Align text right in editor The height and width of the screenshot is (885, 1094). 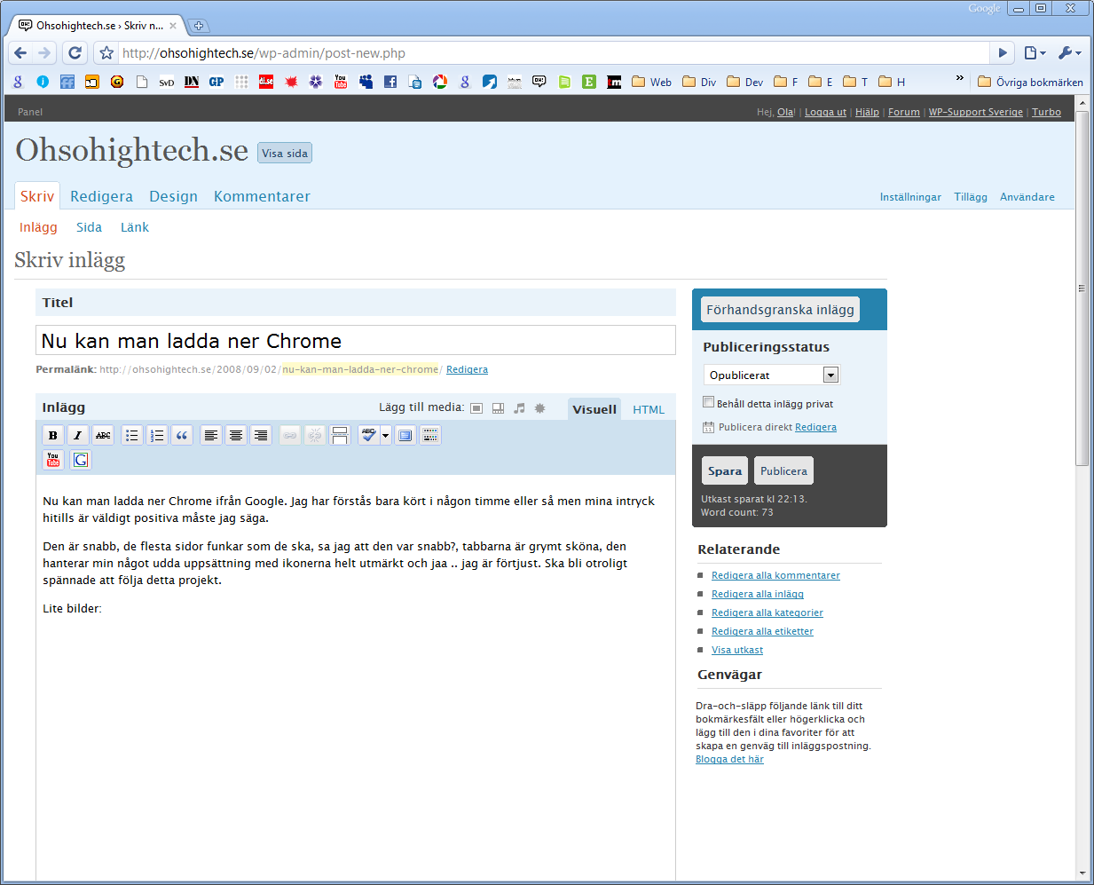pos(261,435)
